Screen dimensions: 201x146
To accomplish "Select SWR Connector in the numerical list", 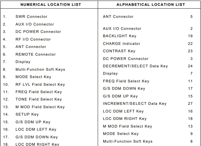I will [x=31, y=17].
